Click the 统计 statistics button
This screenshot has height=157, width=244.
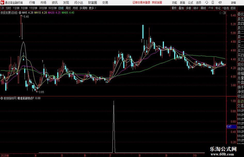click(196, 8)
